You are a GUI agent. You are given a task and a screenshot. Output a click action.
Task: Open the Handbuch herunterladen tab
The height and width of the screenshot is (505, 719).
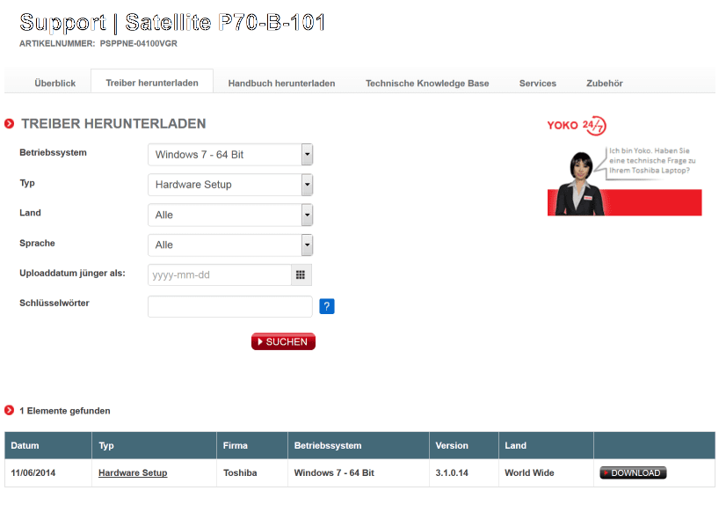(x=281, y=83)
